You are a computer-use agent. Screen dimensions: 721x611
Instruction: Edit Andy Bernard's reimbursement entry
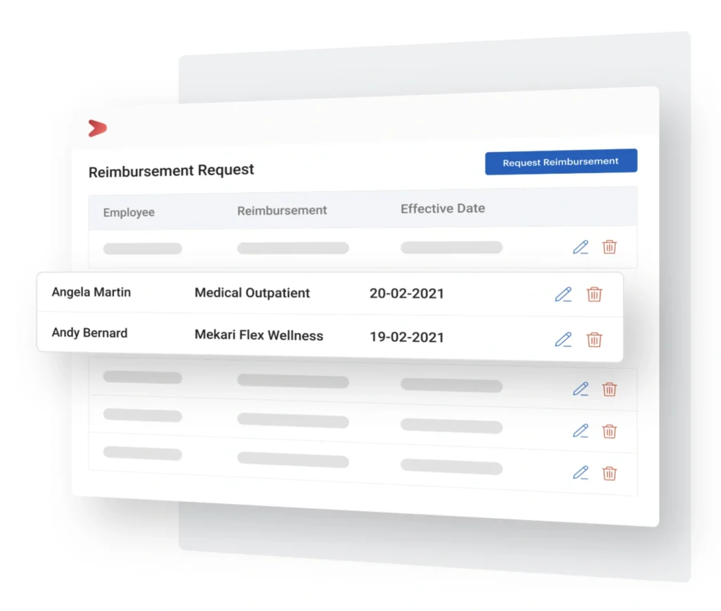click(563, 340)
